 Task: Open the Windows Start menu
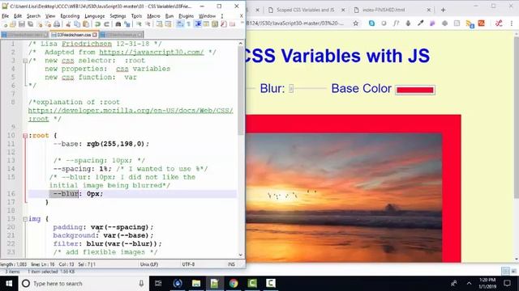pos(9,284)
